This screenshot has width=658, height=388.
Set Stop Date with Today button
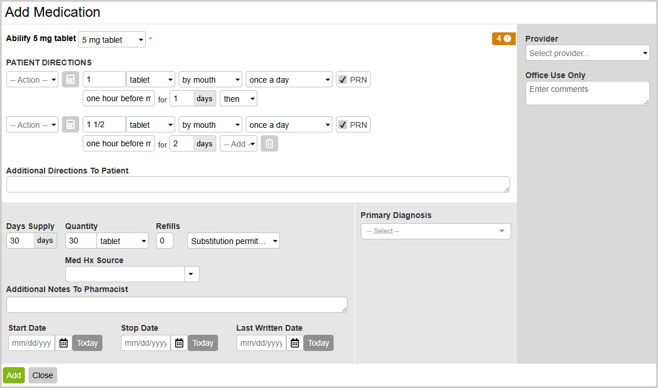tap(203, 343)
